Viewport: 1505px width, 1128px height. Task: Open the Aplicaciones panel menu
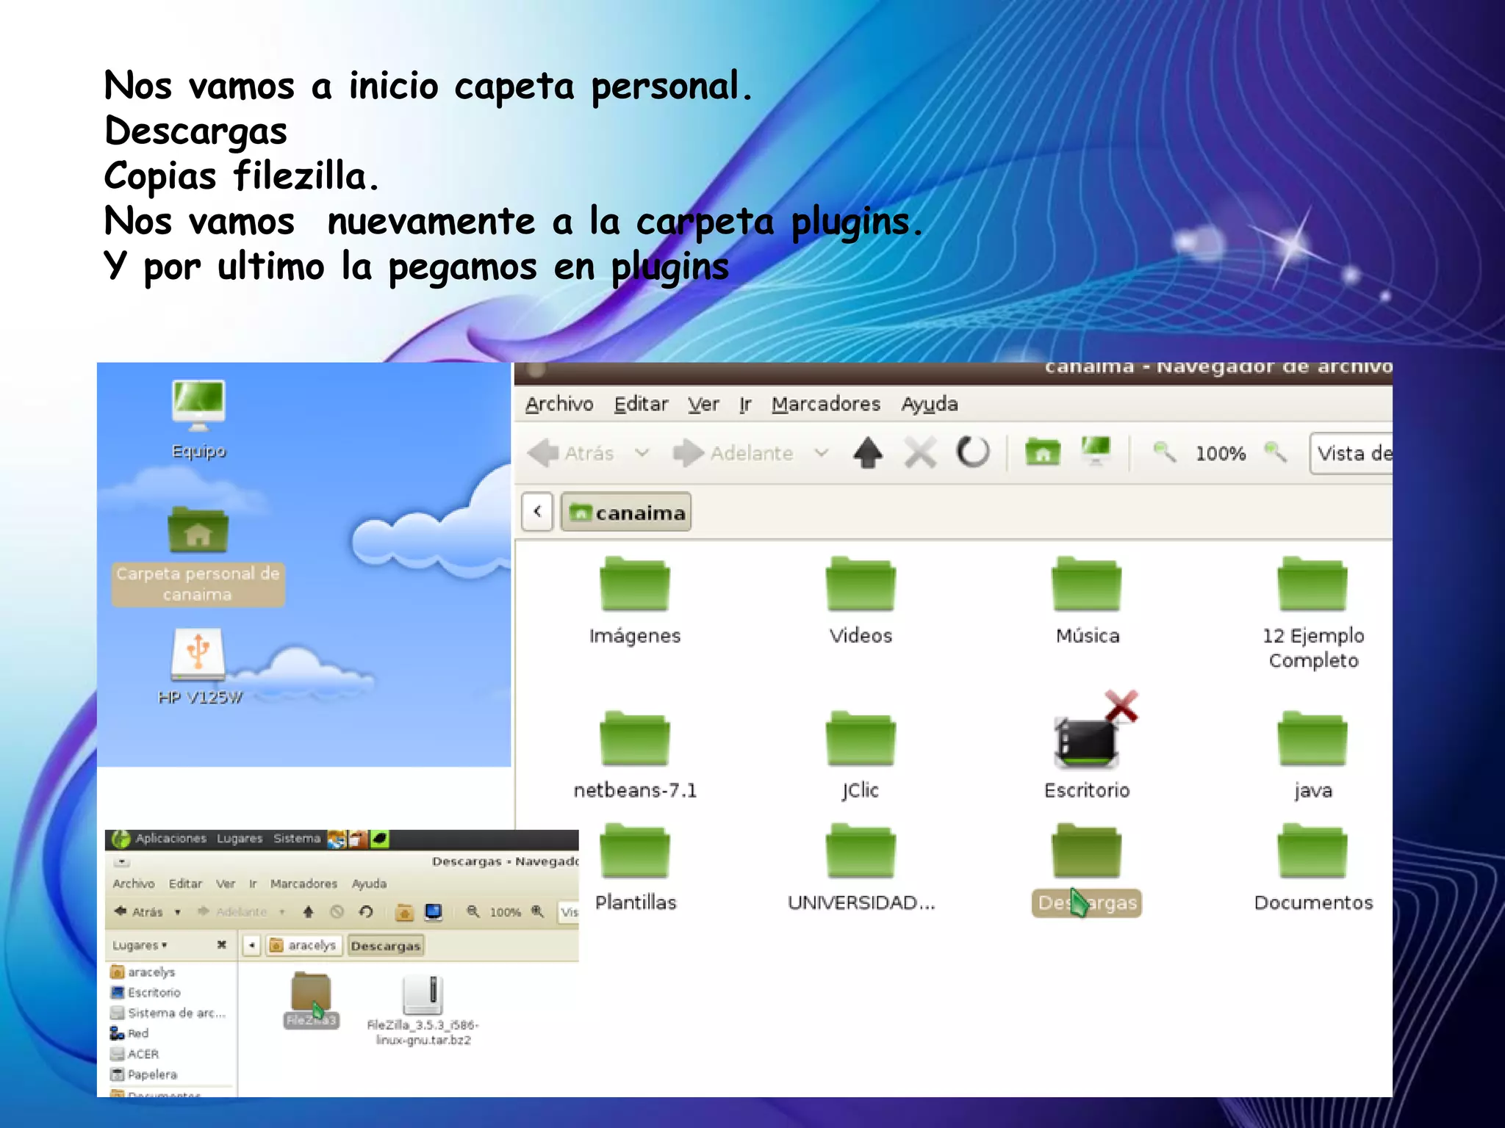click(x=171, y=838)
